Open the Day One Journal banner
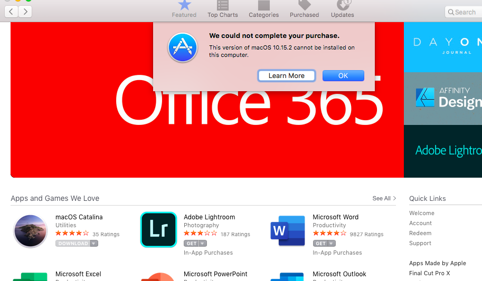This screenshot has height=281, width=482. point(443,47)
